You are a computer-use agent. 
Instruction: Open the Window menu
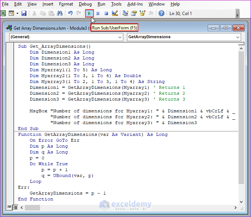(x=157, y=4)
